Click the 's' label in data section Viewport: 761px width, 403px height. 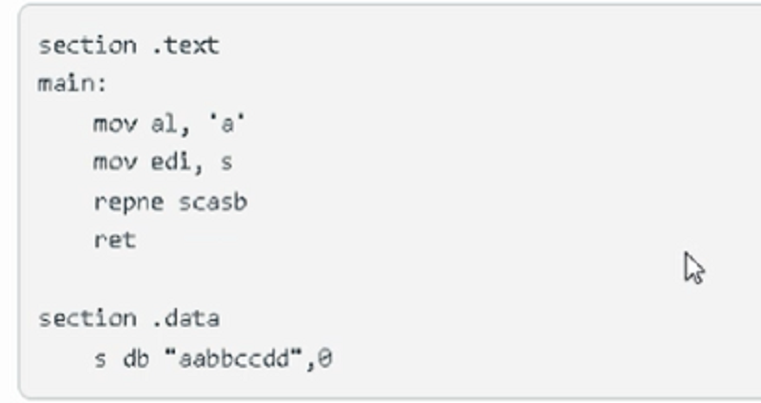point(100,359)
